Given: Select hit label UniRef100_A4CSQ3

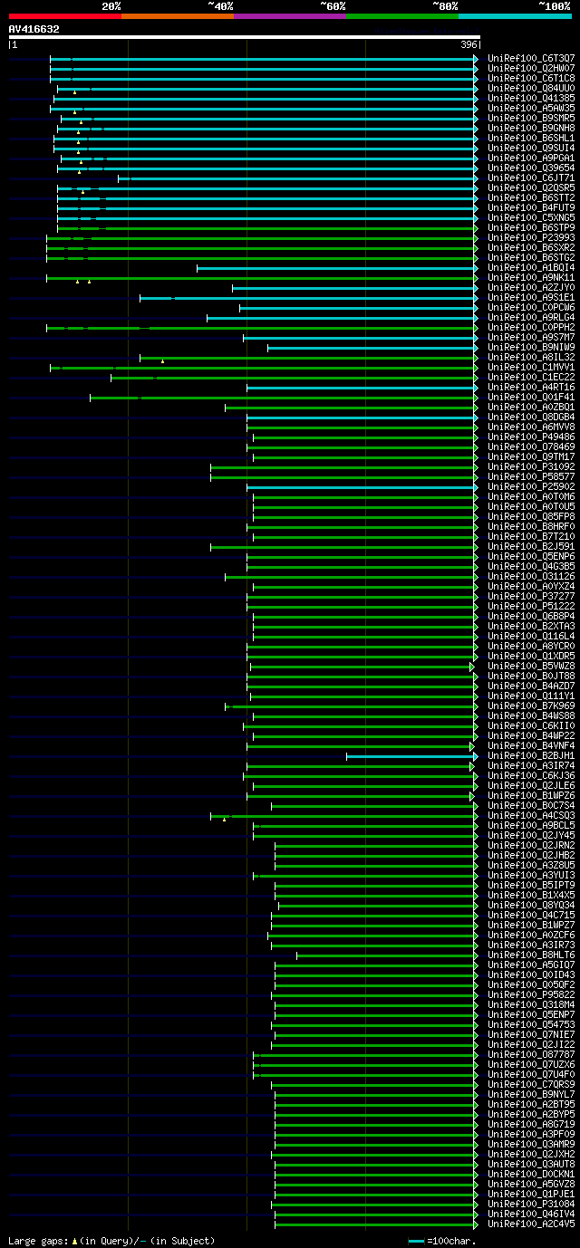Looking at the screenshot, I should [x=531, y=815].
